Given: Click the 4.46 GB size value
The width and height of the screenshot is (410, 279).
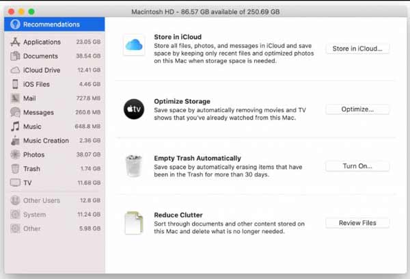Looking at the screenshot, I should (x=90, y=84).
